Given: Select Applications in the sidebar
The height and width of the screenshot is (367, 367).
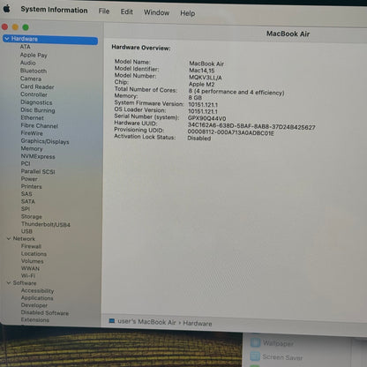Looking at the screenshot, I should [37, 298].
